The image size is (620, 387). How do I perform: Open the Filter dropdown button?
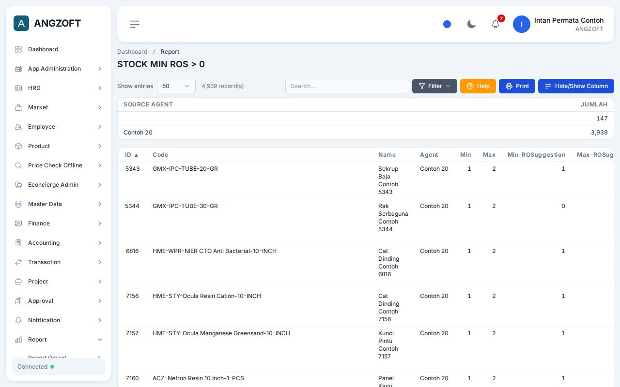pos(434,86)
